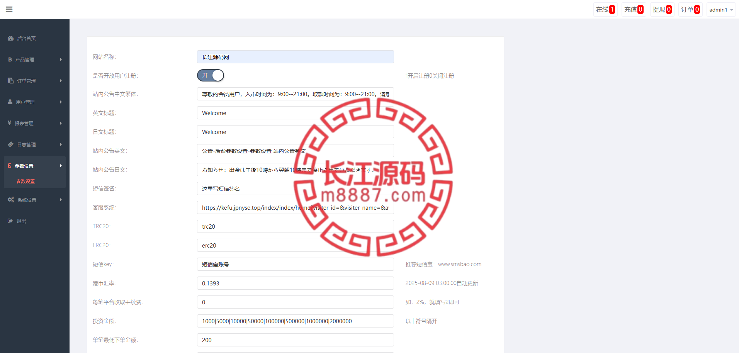Image resolution: width=739 pixels, height=353 pixels.
Task: Click the 在线 online counter button
Action: click(605, 10)
